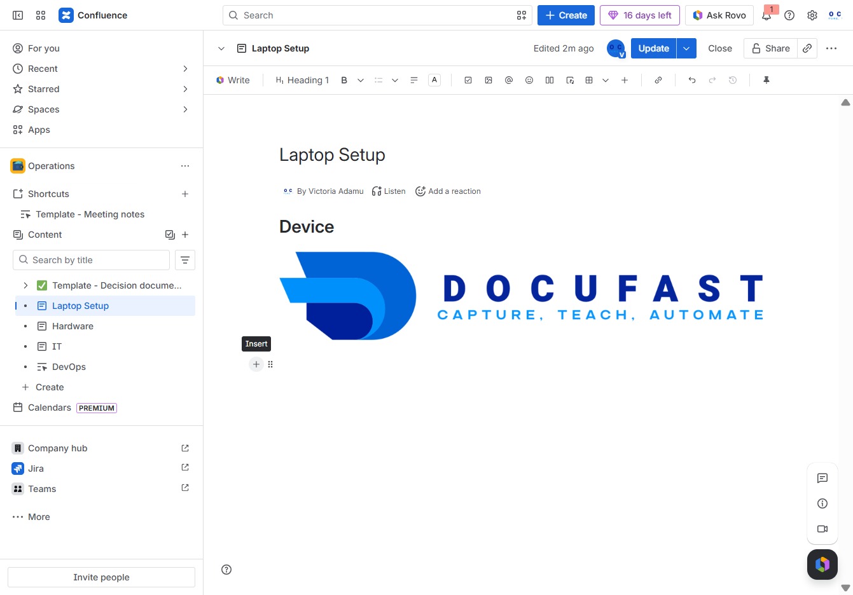Pin the editor toolbar
Image resolution: width=853 pixels, height=595 pixels.
pyautogui.click(x=766, y=80)
